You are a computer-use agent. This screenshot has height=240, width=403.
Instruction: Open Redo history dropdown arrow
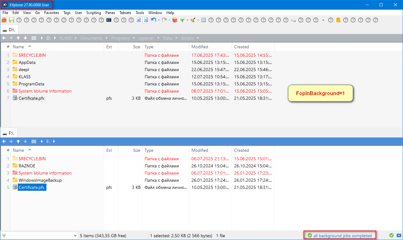[169, 20]
